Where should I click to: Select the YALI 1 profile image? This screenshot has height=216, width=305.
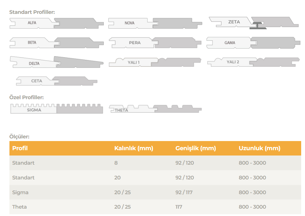tap(155, 62)
